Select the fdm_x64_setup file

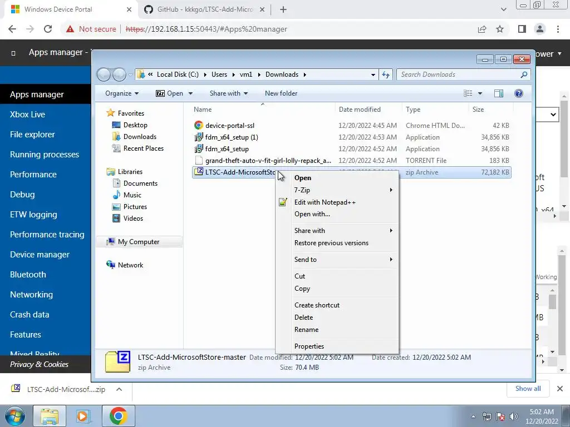click(227, 149)
